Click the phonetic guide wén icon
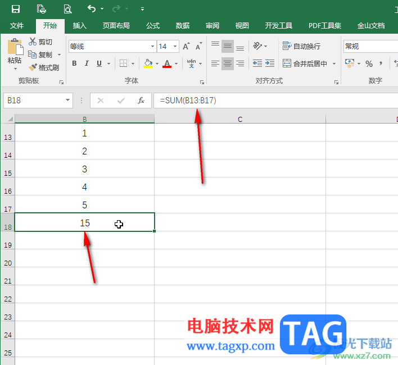Screen dimensions: 398x365 tap(191, 63)
